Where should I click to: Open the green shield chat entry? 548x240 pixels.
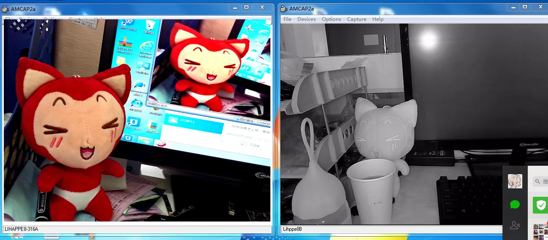(x=540, y=205)
